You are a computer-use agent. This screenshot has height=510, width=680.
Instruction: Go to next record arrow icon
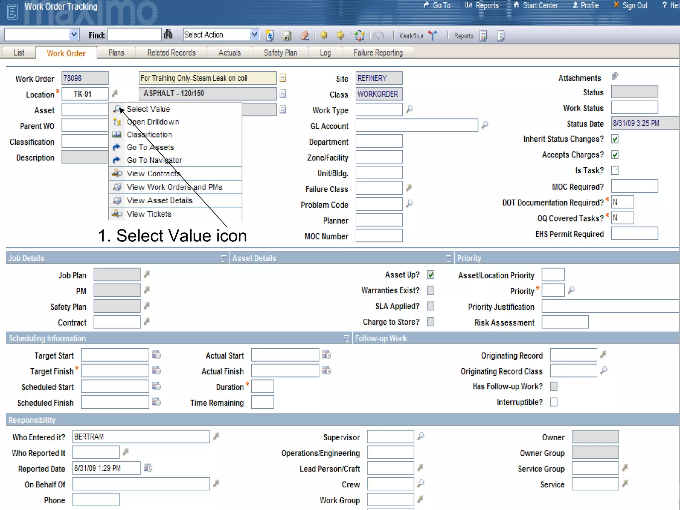[341, 35]
